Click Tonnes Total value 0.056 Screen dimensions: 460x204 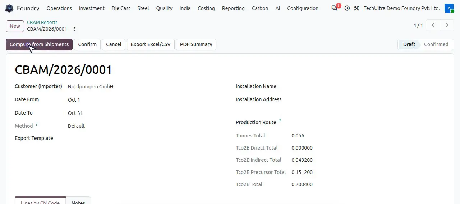coord(298,136)
